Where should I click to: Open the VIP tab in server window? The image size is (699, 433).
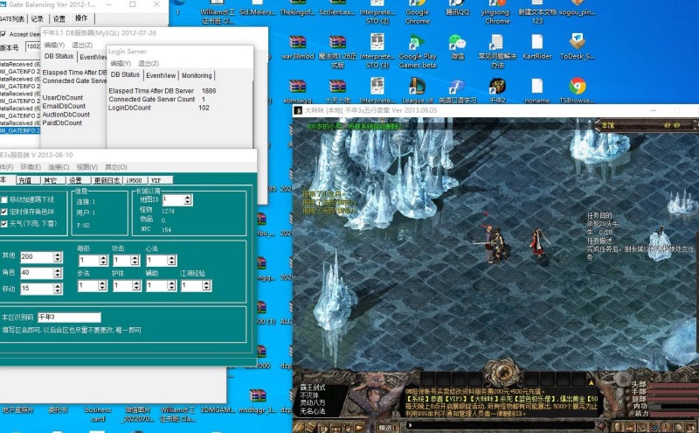(x=160, y=180)
